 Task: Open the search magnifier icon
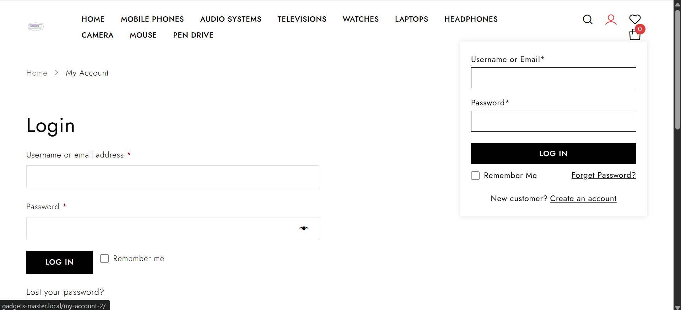(588, 20)
